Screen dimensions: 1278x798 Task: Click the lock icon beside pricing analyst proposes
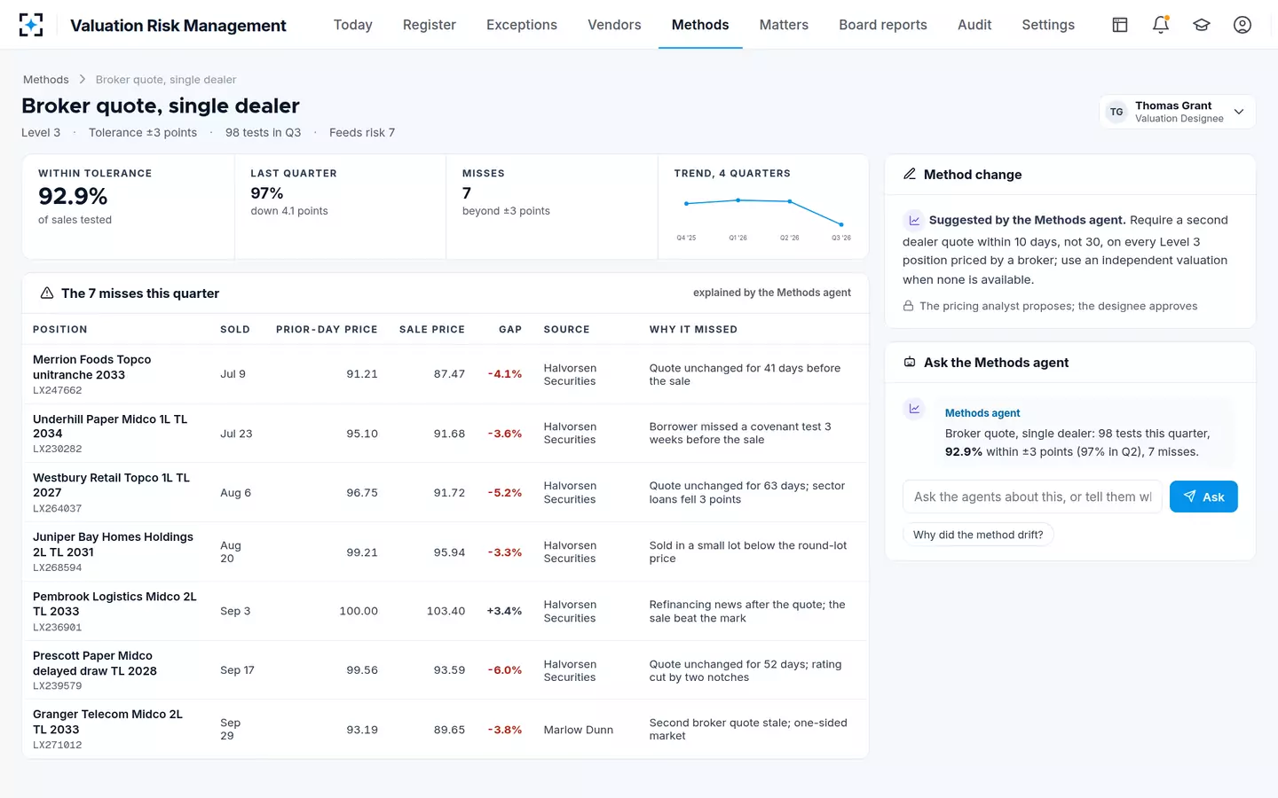point(908,306)
